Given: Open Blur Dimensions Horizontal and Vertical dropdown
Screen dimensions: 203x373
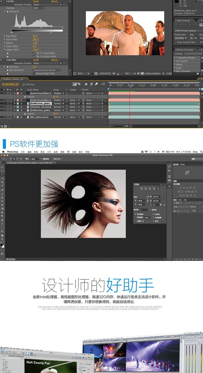Looking at the screenshot, I should (47, 70).
